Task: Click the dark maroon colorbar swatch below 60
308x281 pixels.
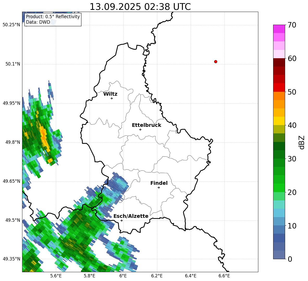Action: coord(279,62)
